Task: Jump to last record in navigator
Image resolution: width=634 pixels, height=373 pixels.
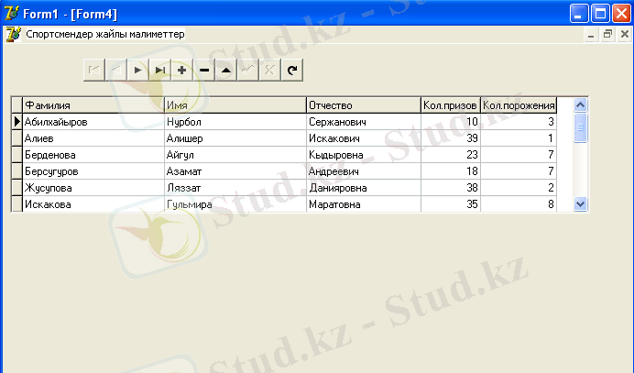Action: (x=160, y=70)
